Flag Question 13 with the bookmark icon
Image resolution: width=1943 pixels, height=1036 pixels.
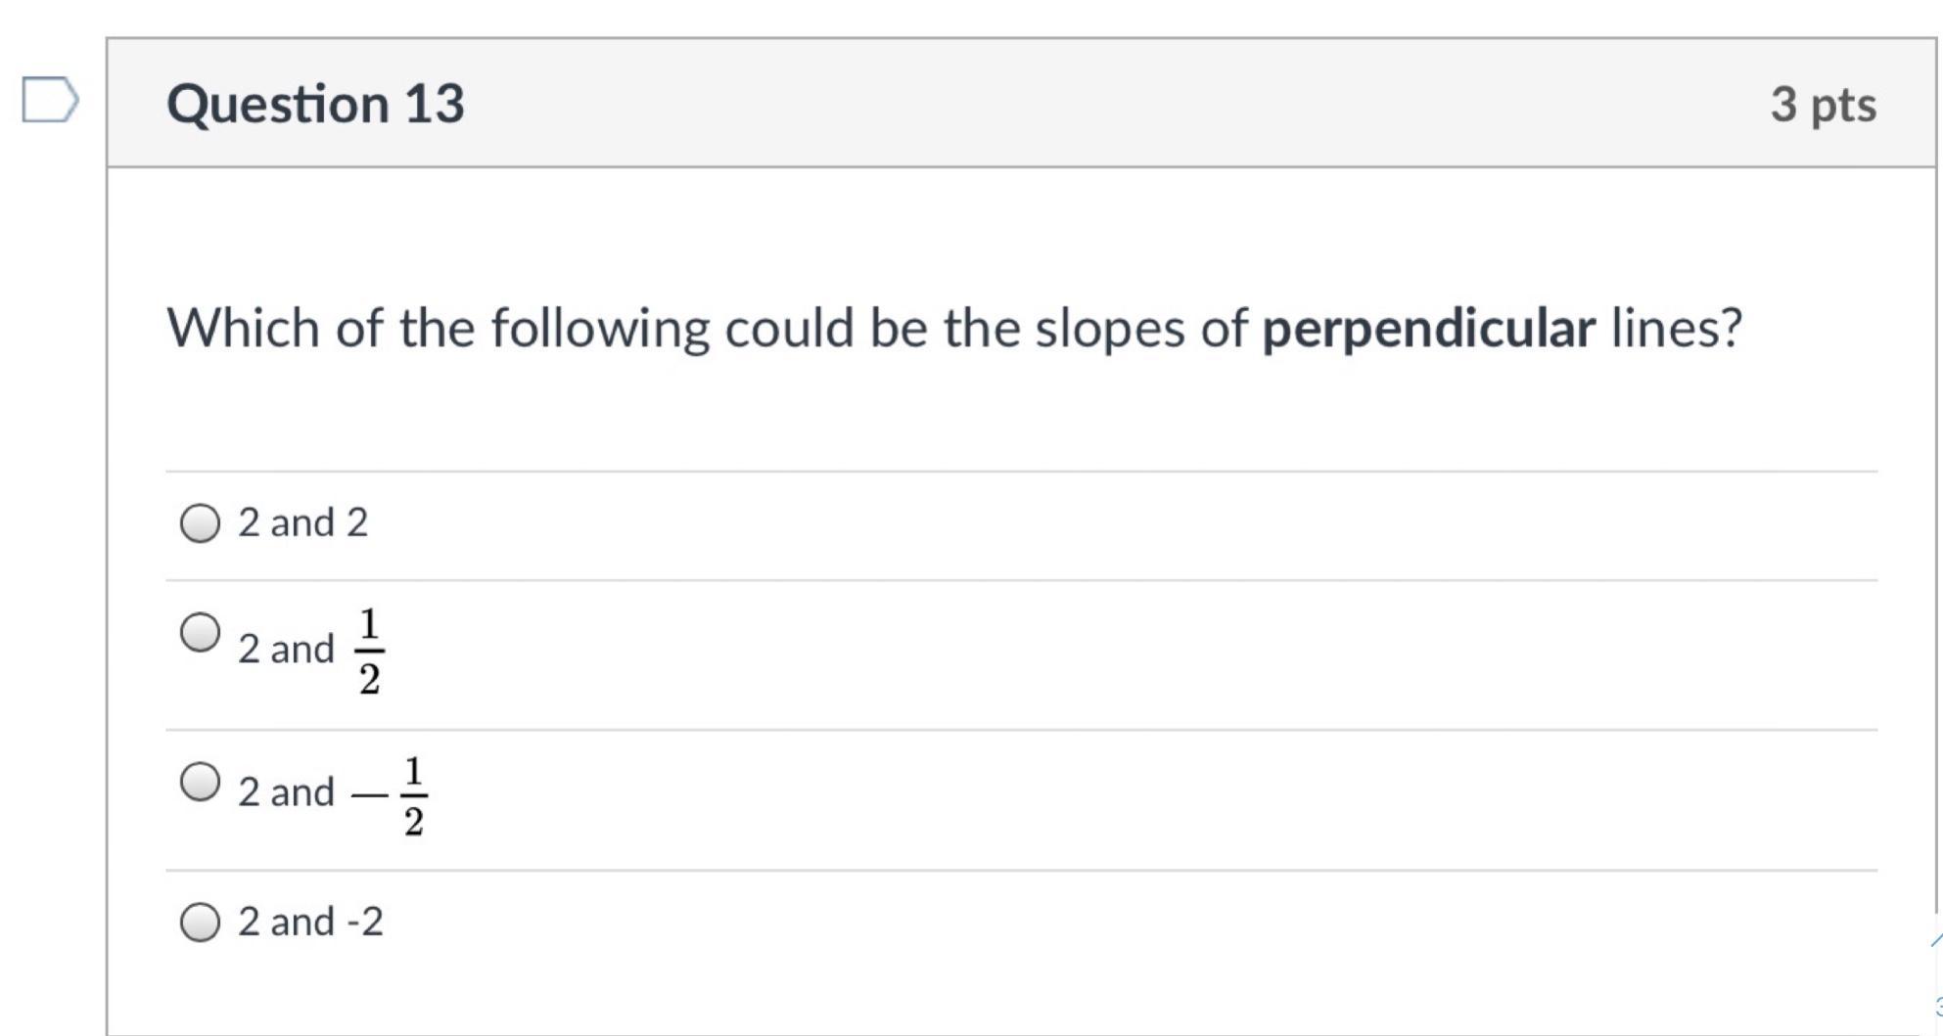[49, 100]
